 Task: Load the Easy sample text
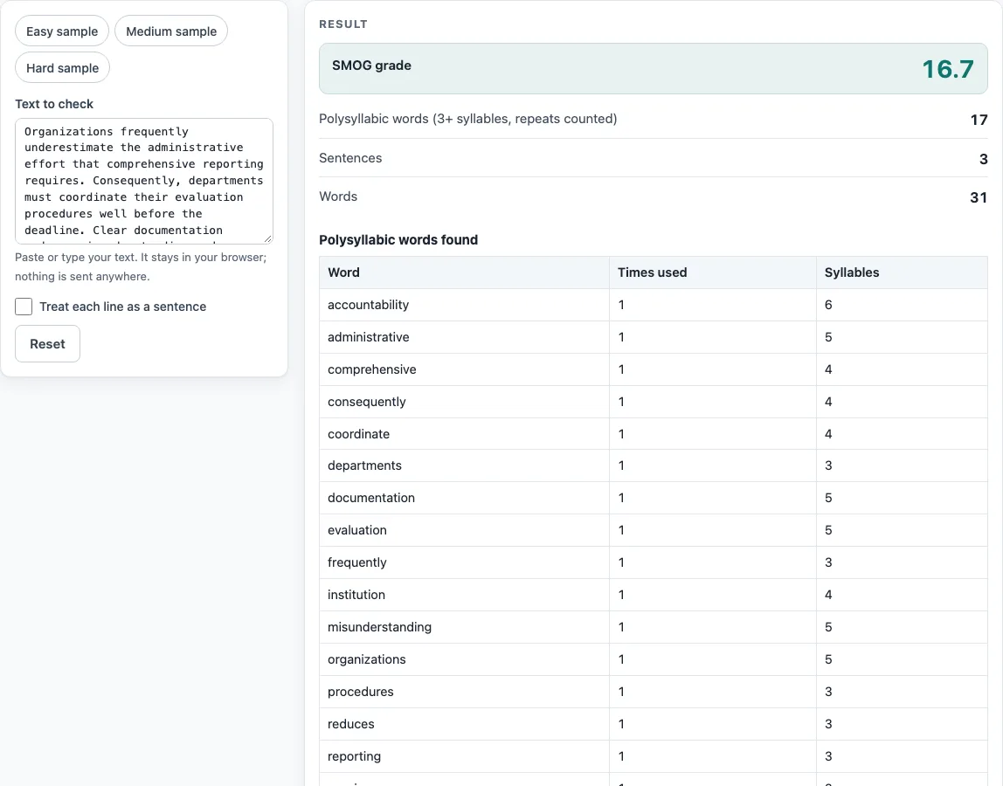tap(62, 31)
